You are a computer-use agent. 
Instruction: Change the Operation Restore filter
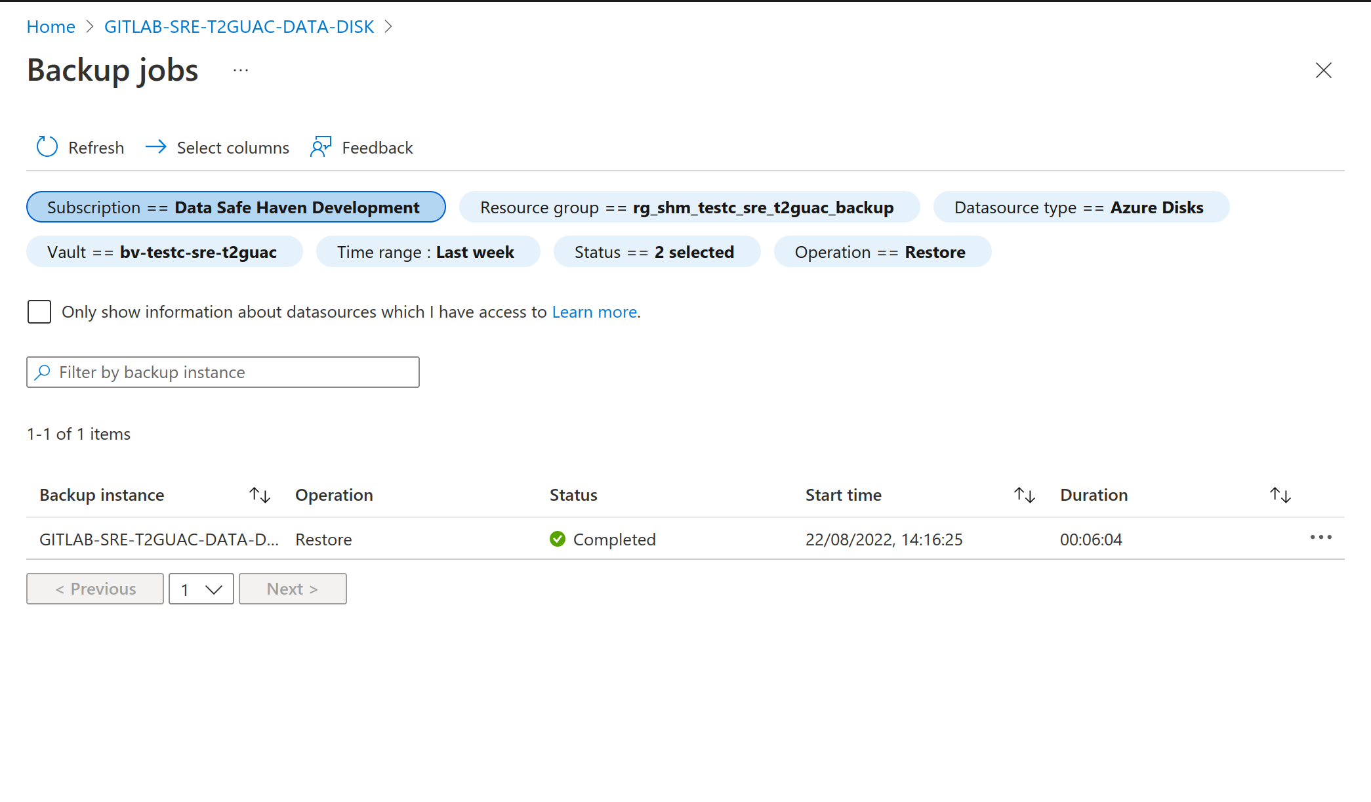click(883, 252)
